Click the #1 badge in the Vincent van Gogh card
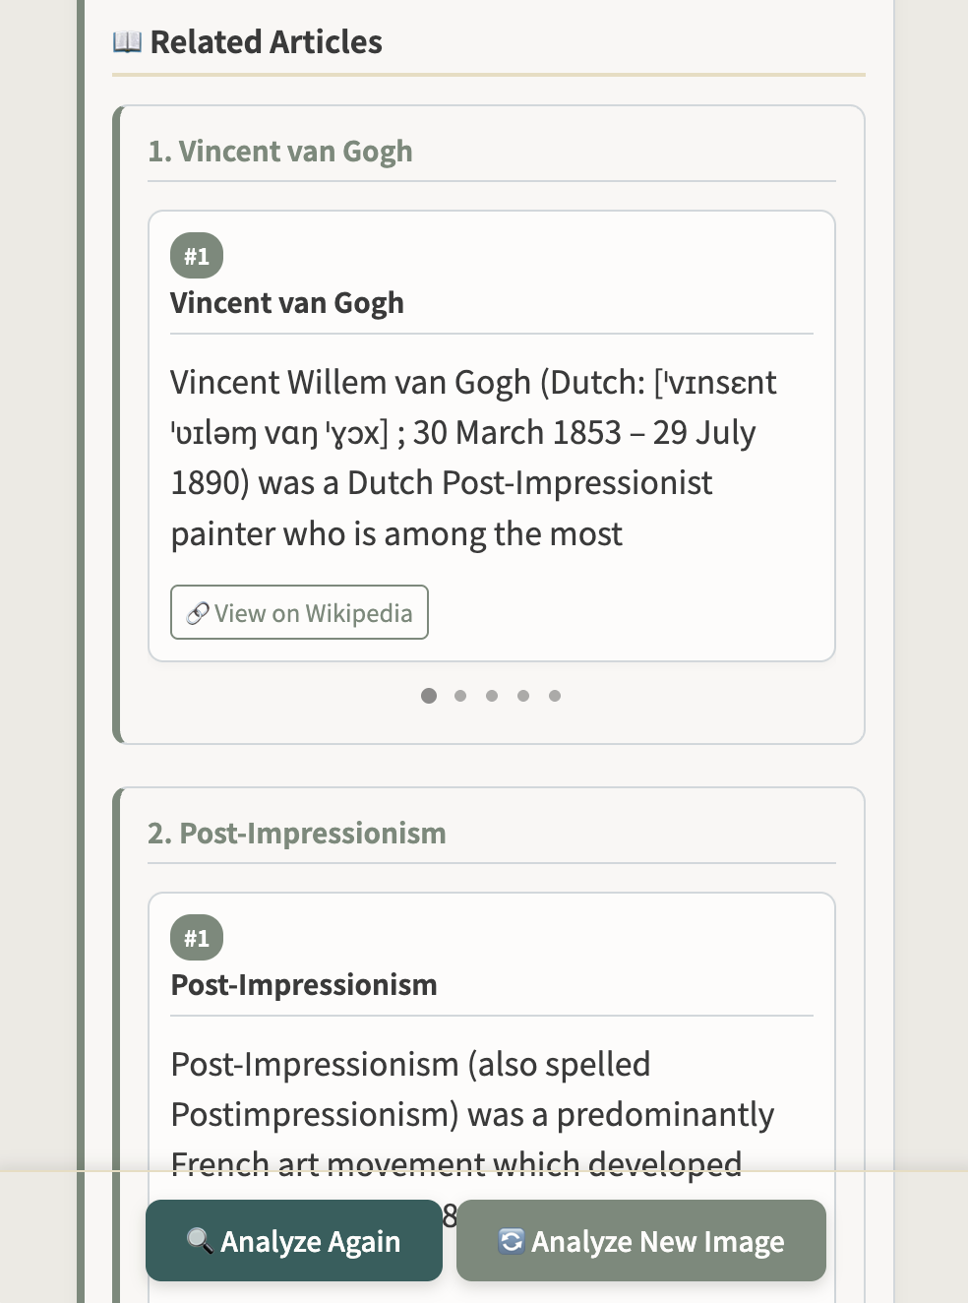The image size is (968, 1303). (x=197, y=256)
